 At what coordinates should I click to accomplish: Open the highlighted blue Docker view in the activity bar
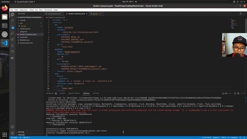pos(12,27)
